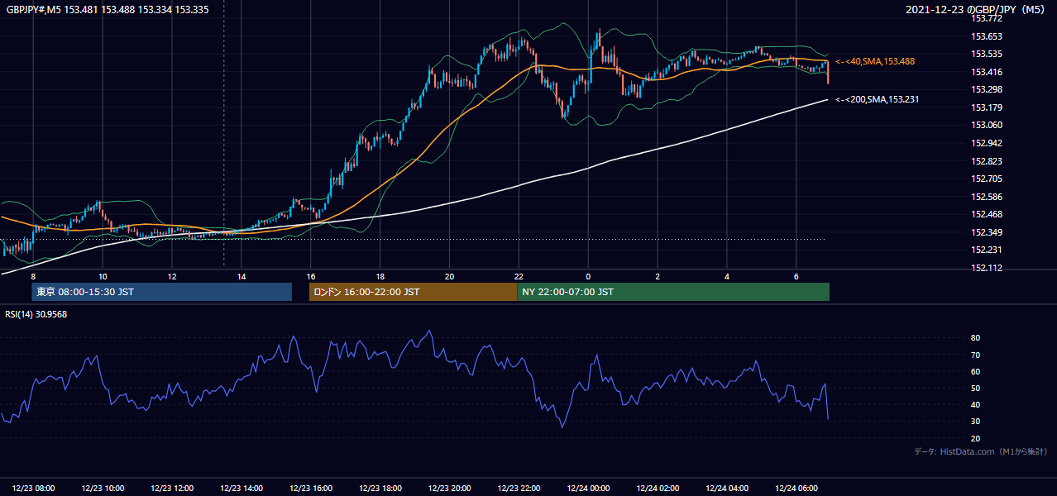This screenshot has height=496, width=1057.
Task: Click price axis label 153.653
Action: click(x=986, y=36)
